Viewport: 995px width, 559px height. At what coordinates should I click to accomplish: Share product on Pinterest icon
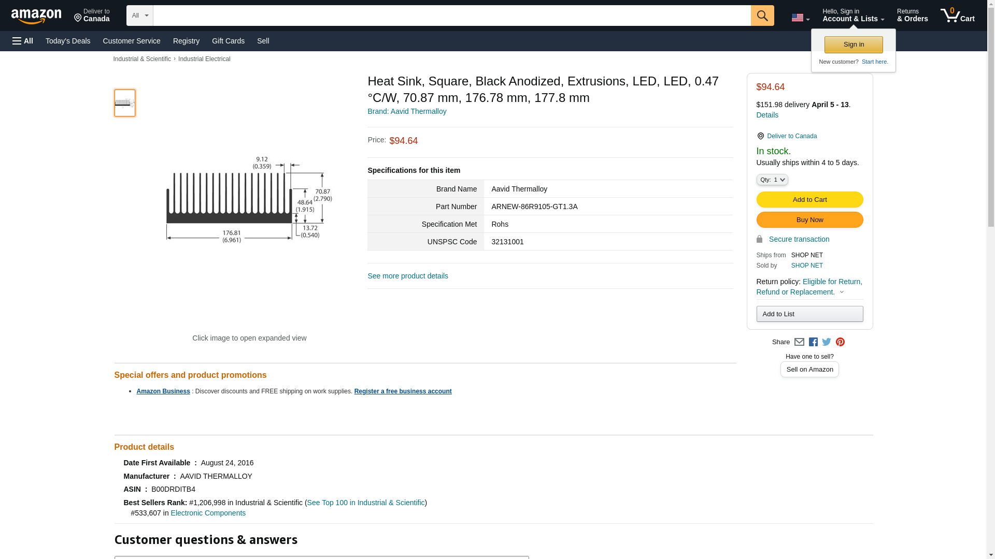(x=840, y=342)
